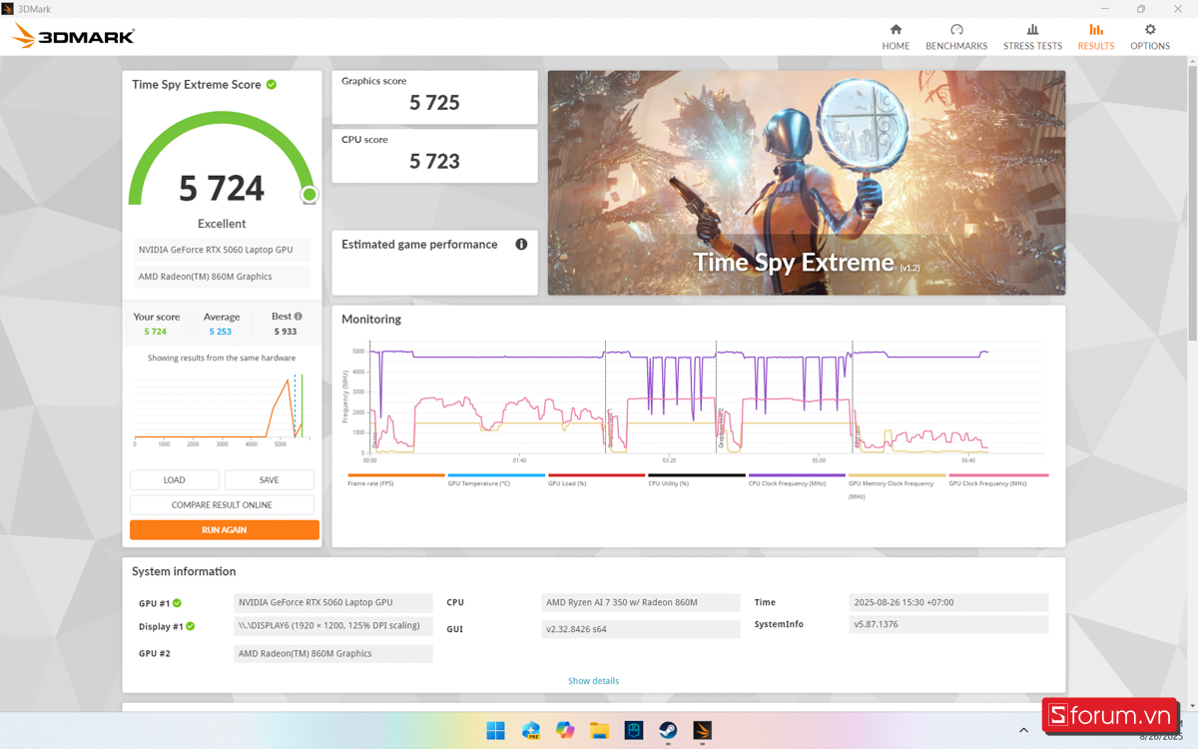Click the Best score value 5 933

coord(286,332)
